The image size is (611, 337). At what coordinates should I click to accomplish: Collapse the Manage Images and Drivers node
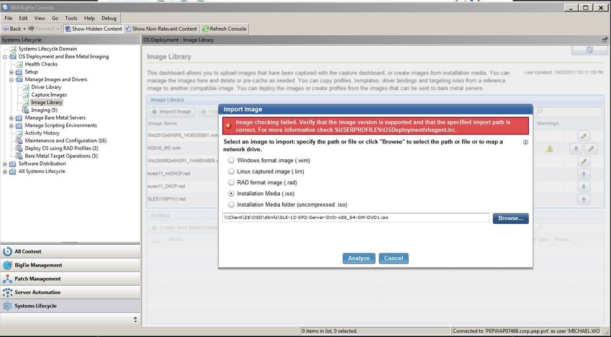click(x=11, y=80)
